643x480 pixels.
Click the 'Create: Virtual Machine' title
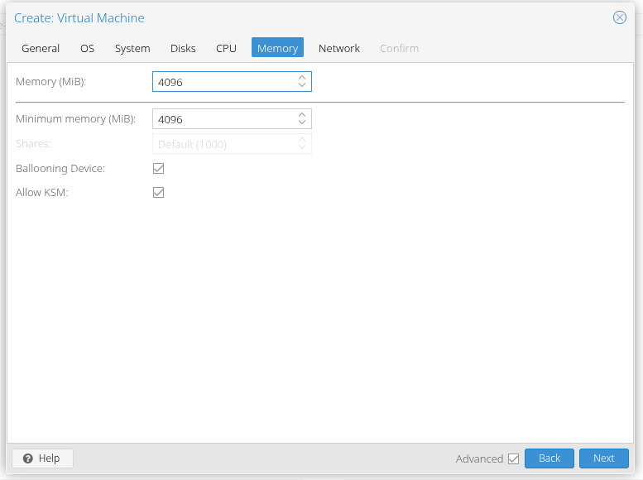tap(79, 18)
